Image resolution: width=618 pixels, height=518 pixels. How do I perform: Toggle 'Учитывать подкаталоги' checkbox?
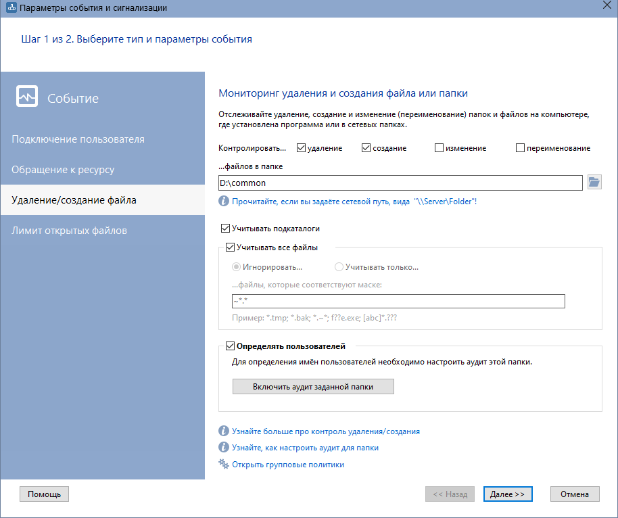click(226, 229)
